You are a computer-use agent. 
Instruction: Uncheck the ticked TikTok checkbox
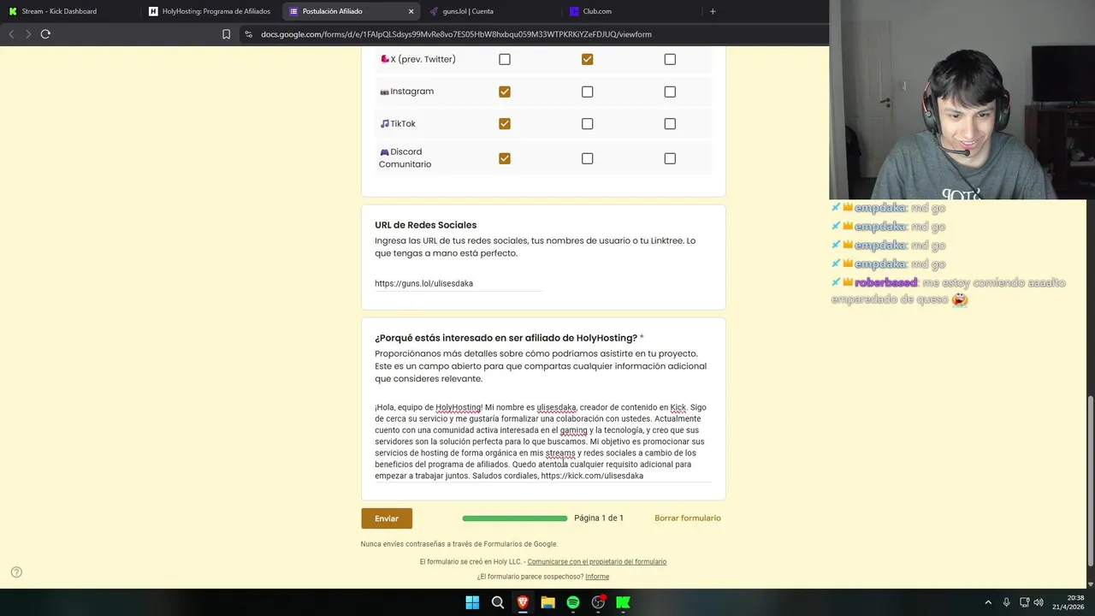[x=505, y=124]
